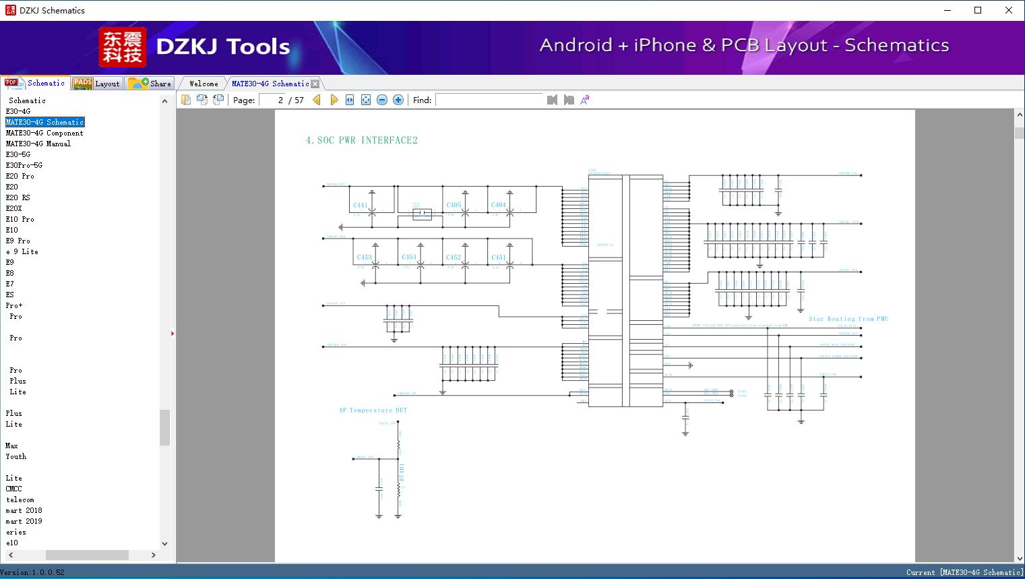Fit whole page in view
Viewport: 1025px width, 579px height.
366,100
